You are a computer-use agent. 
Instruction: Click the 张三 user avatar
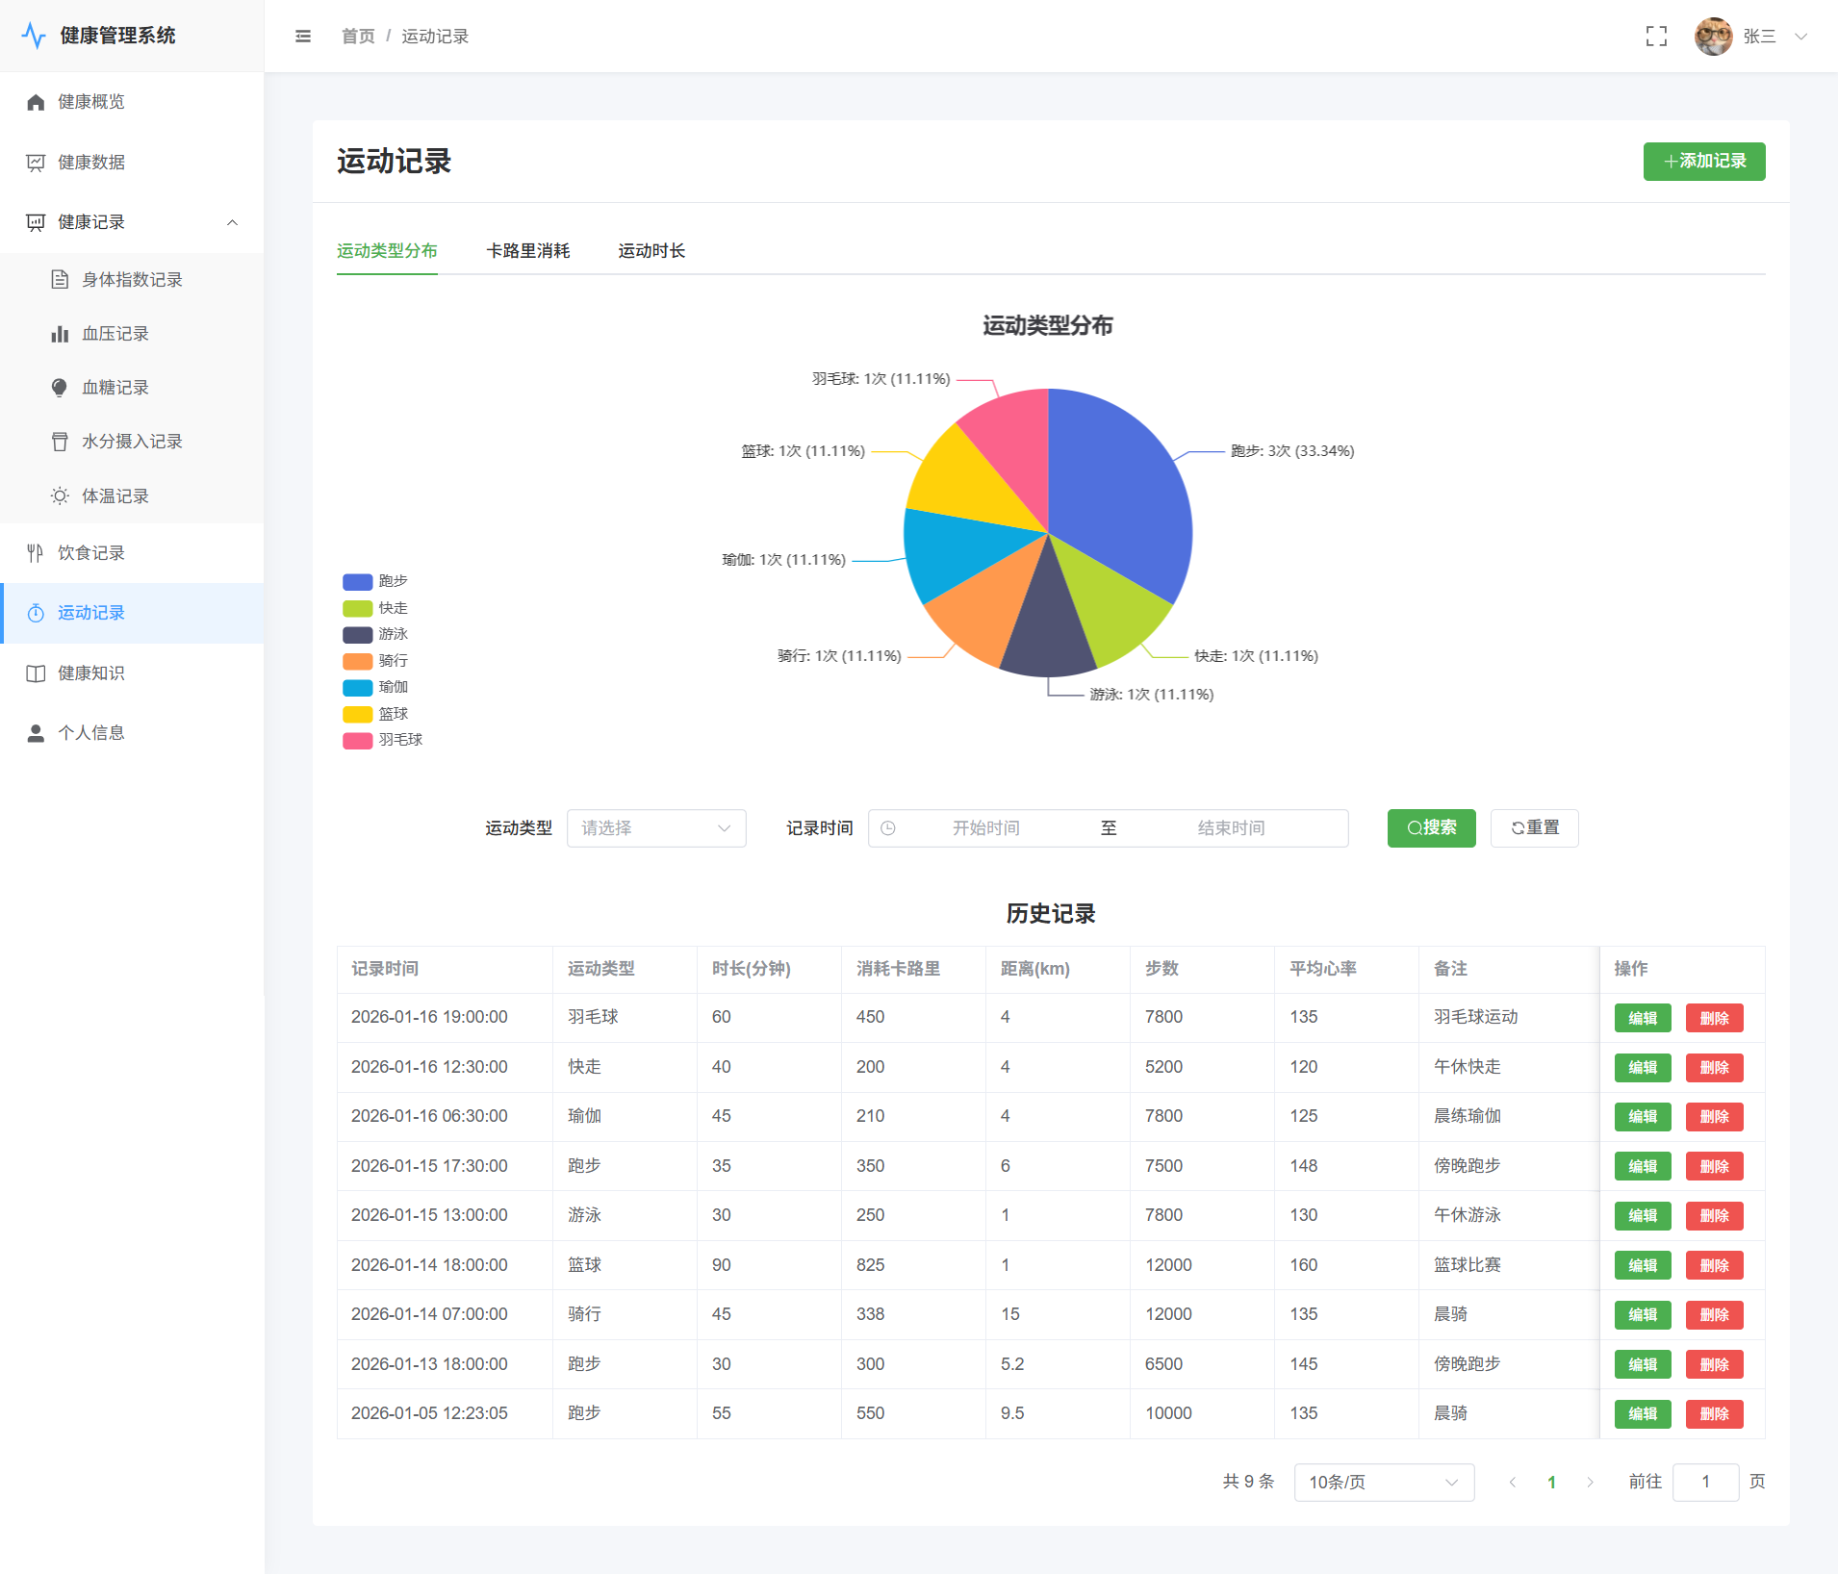point(1713,37)
